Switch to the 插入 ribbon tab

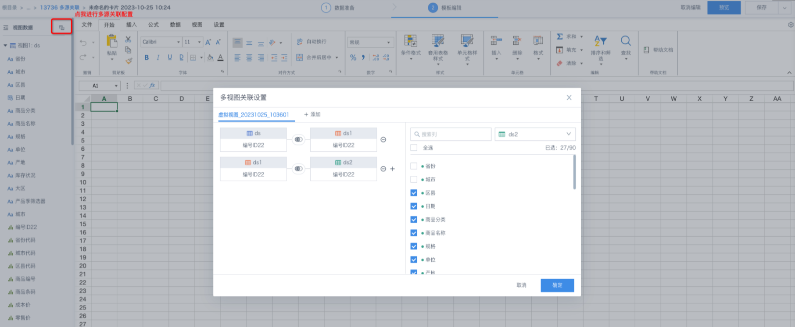pyautogui.click(x=131, y=25)
